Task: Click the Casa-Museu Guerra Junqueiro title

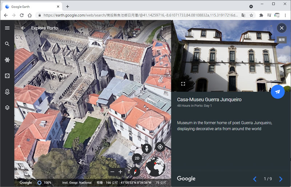Action: pos(209,100)
